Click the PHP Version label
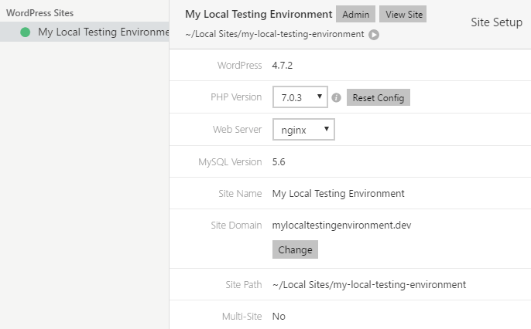The width and height of the screenshot is (531, 329). point(236,97)
